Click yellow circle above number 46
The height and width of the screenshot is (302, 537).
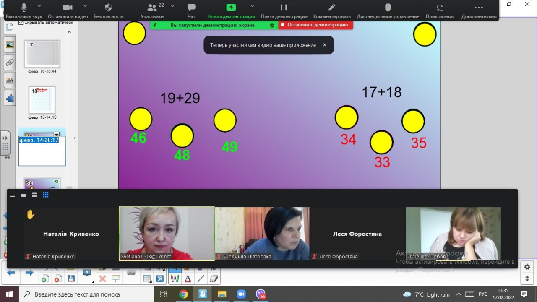tap(141, 119)
